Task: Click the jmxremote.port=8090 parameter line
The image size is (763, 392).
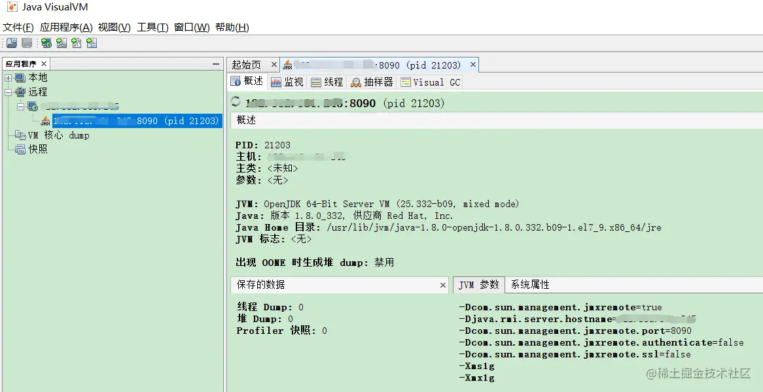Action: click(x=575, y=331)
